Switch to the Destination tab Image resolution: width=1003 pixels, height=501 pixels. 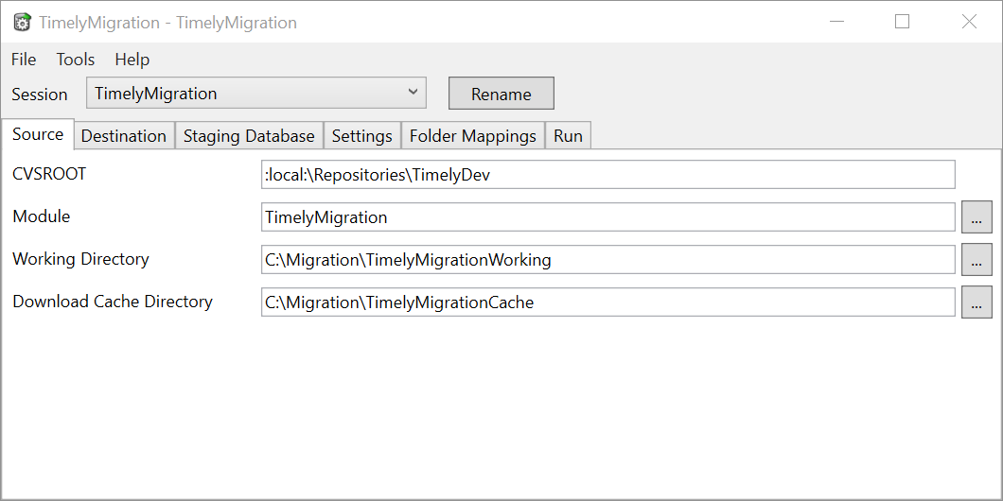[x=124, y=135]
